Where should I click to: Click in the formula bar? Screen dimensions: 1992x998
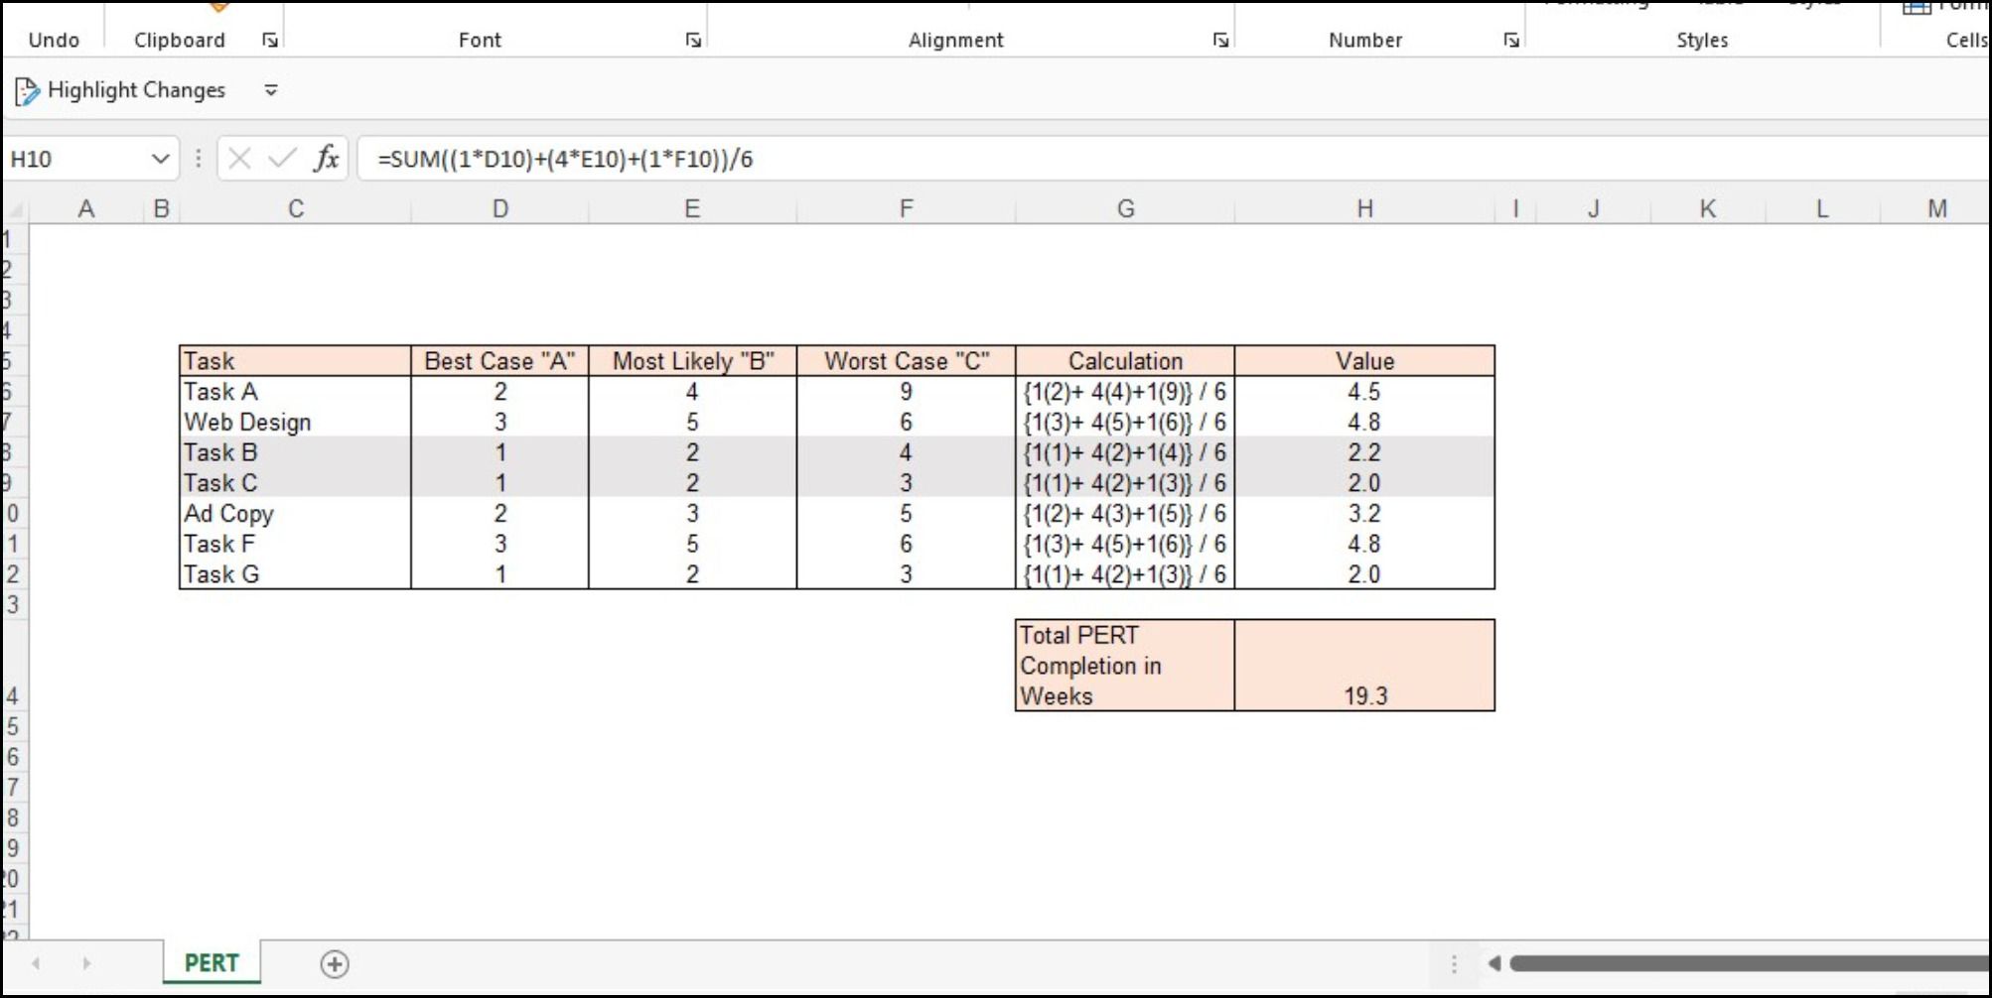1172,159
